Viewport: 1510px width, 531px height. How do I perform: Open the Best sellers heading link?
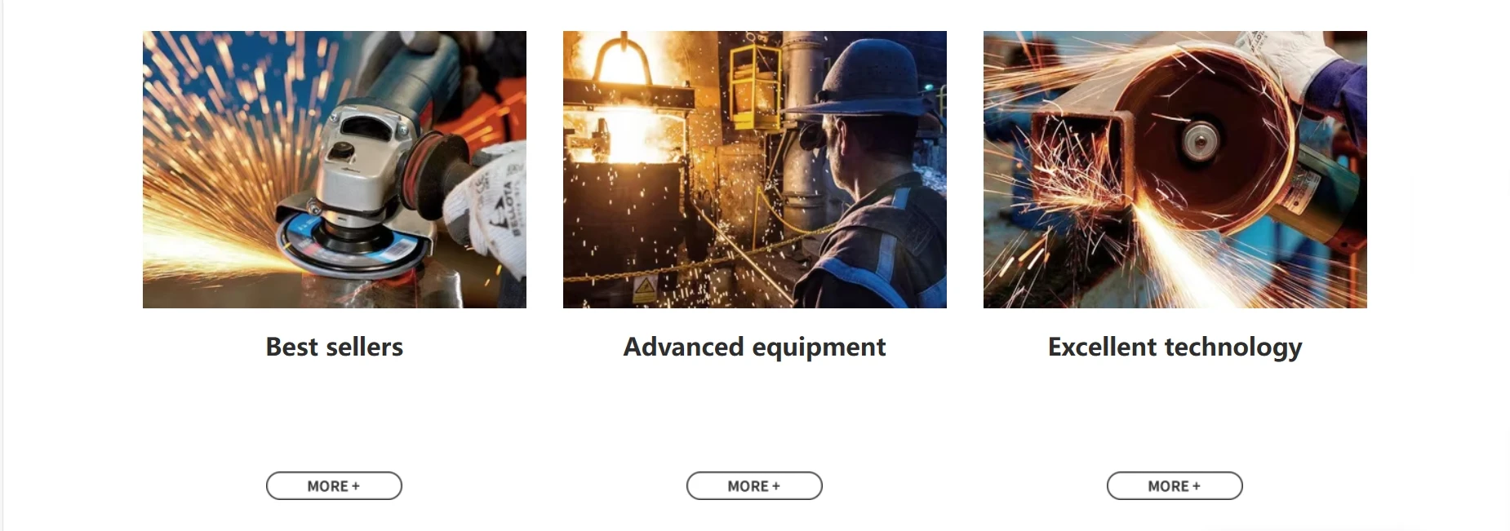tap(335, 347)
